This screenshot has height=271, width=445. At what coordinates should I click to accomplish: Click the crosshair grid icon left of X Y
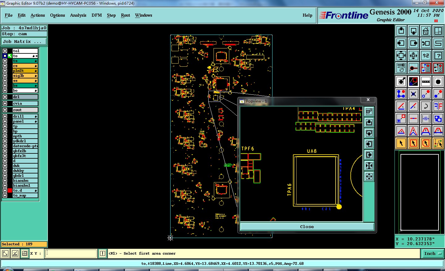(x=25, y=254)
